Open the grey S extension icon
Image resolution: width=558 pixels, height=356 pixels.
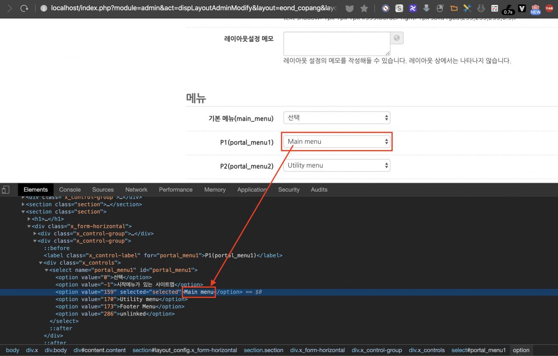[399, 8]
